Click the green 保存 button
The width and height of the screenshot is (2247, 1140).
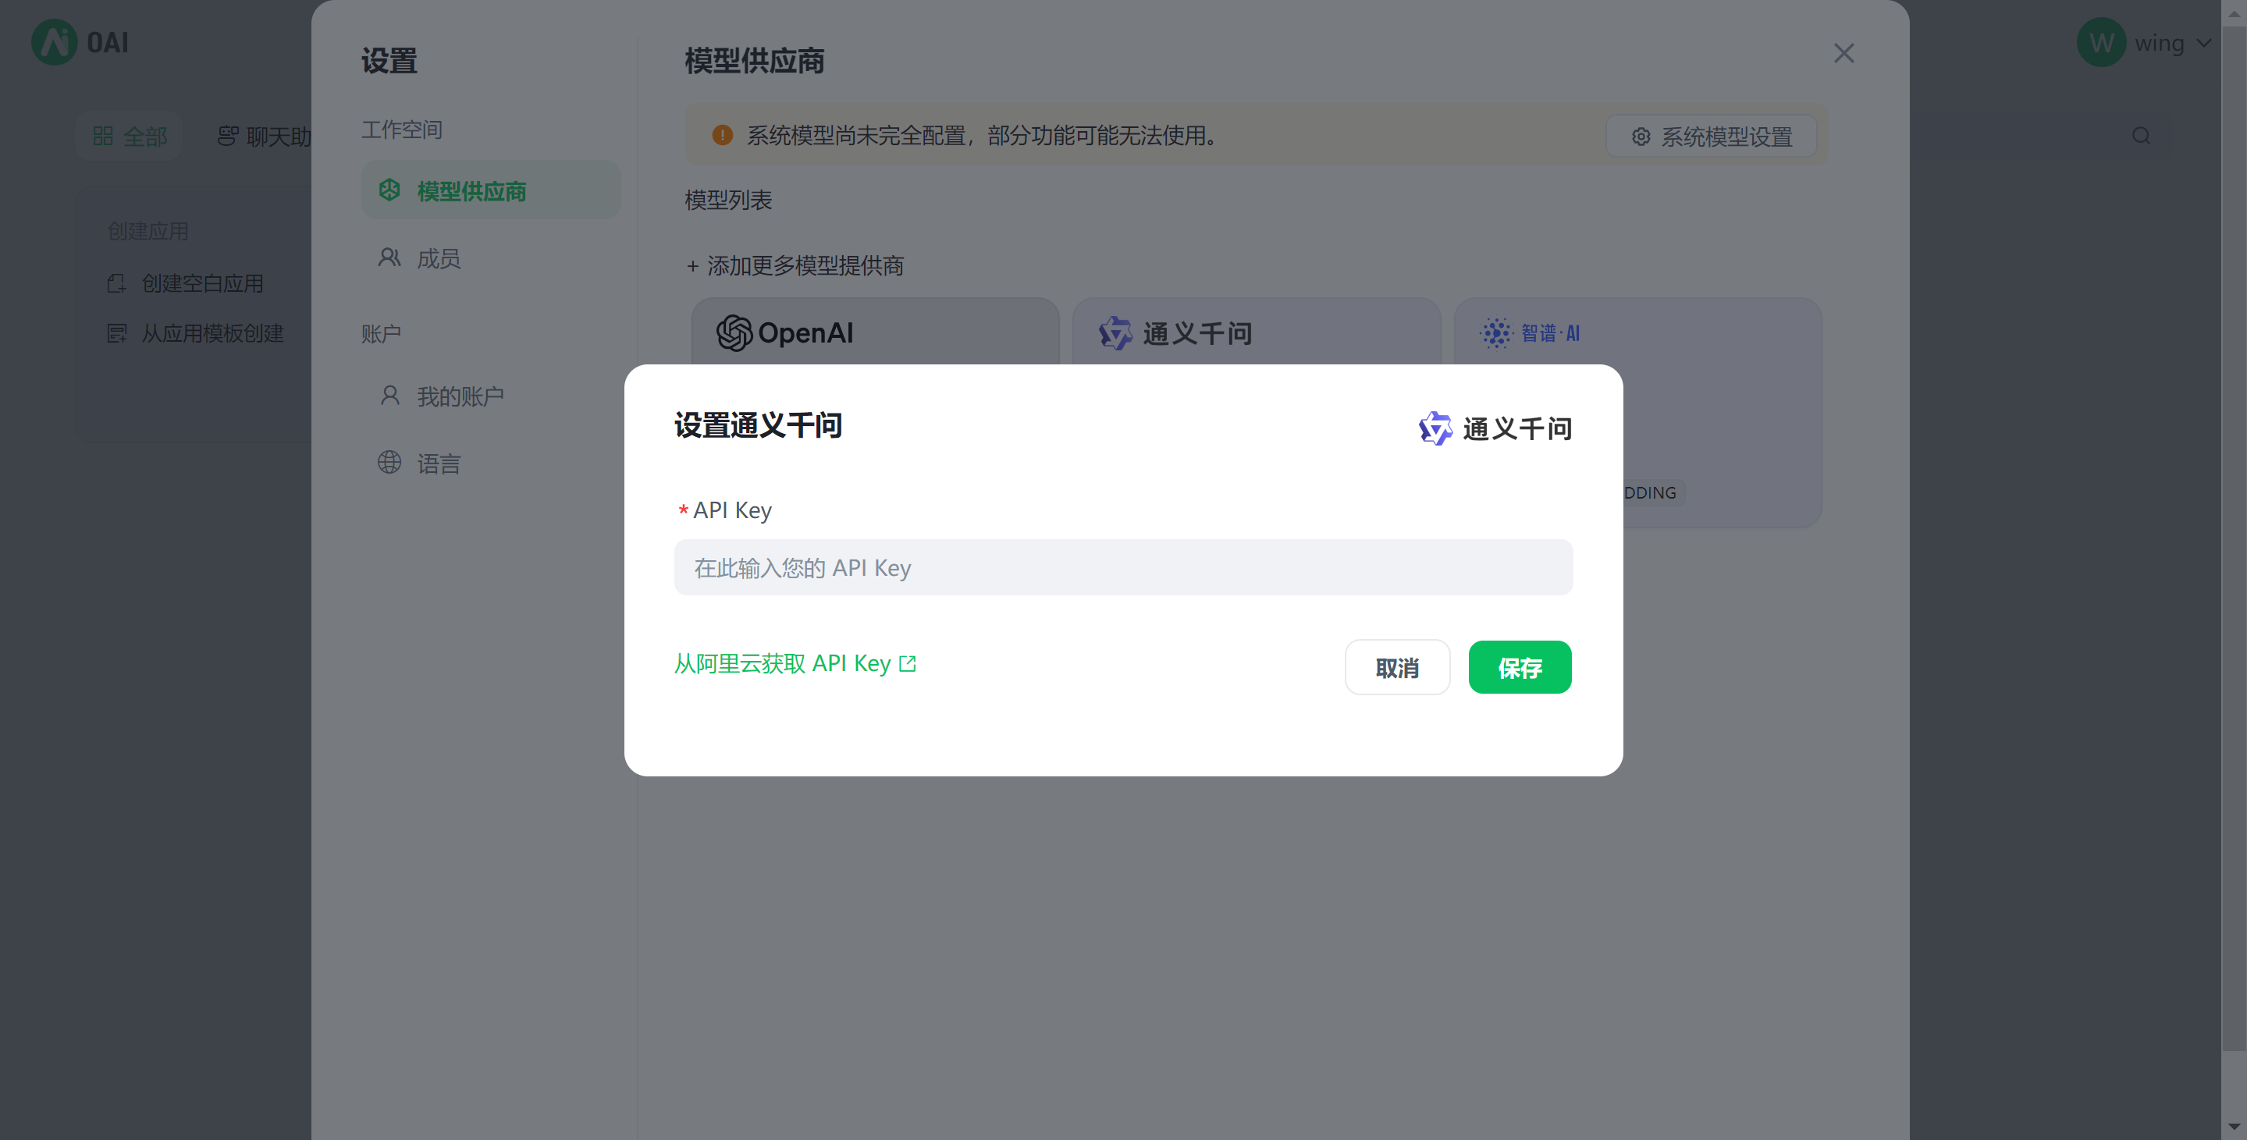(1520, 668)
